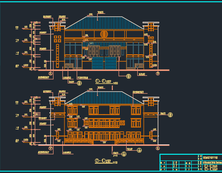The height and width of the screenshot is (173, 222).
Task: Select the circular emblem on the upper elevation gable
Action: point(104,34)
